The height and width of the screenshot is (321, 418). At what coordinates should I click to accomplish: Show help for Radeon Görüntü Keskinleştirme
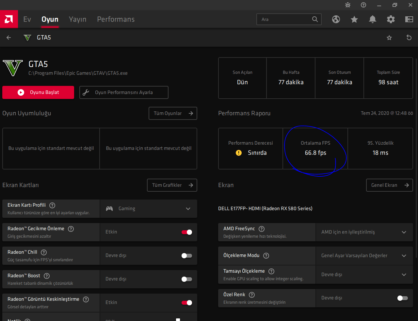click(86, 299)
